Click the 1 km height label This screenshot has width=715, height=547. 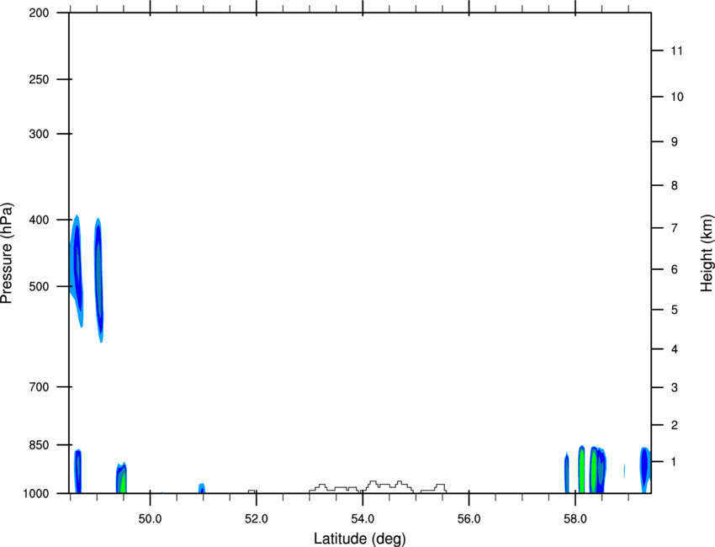675,462
